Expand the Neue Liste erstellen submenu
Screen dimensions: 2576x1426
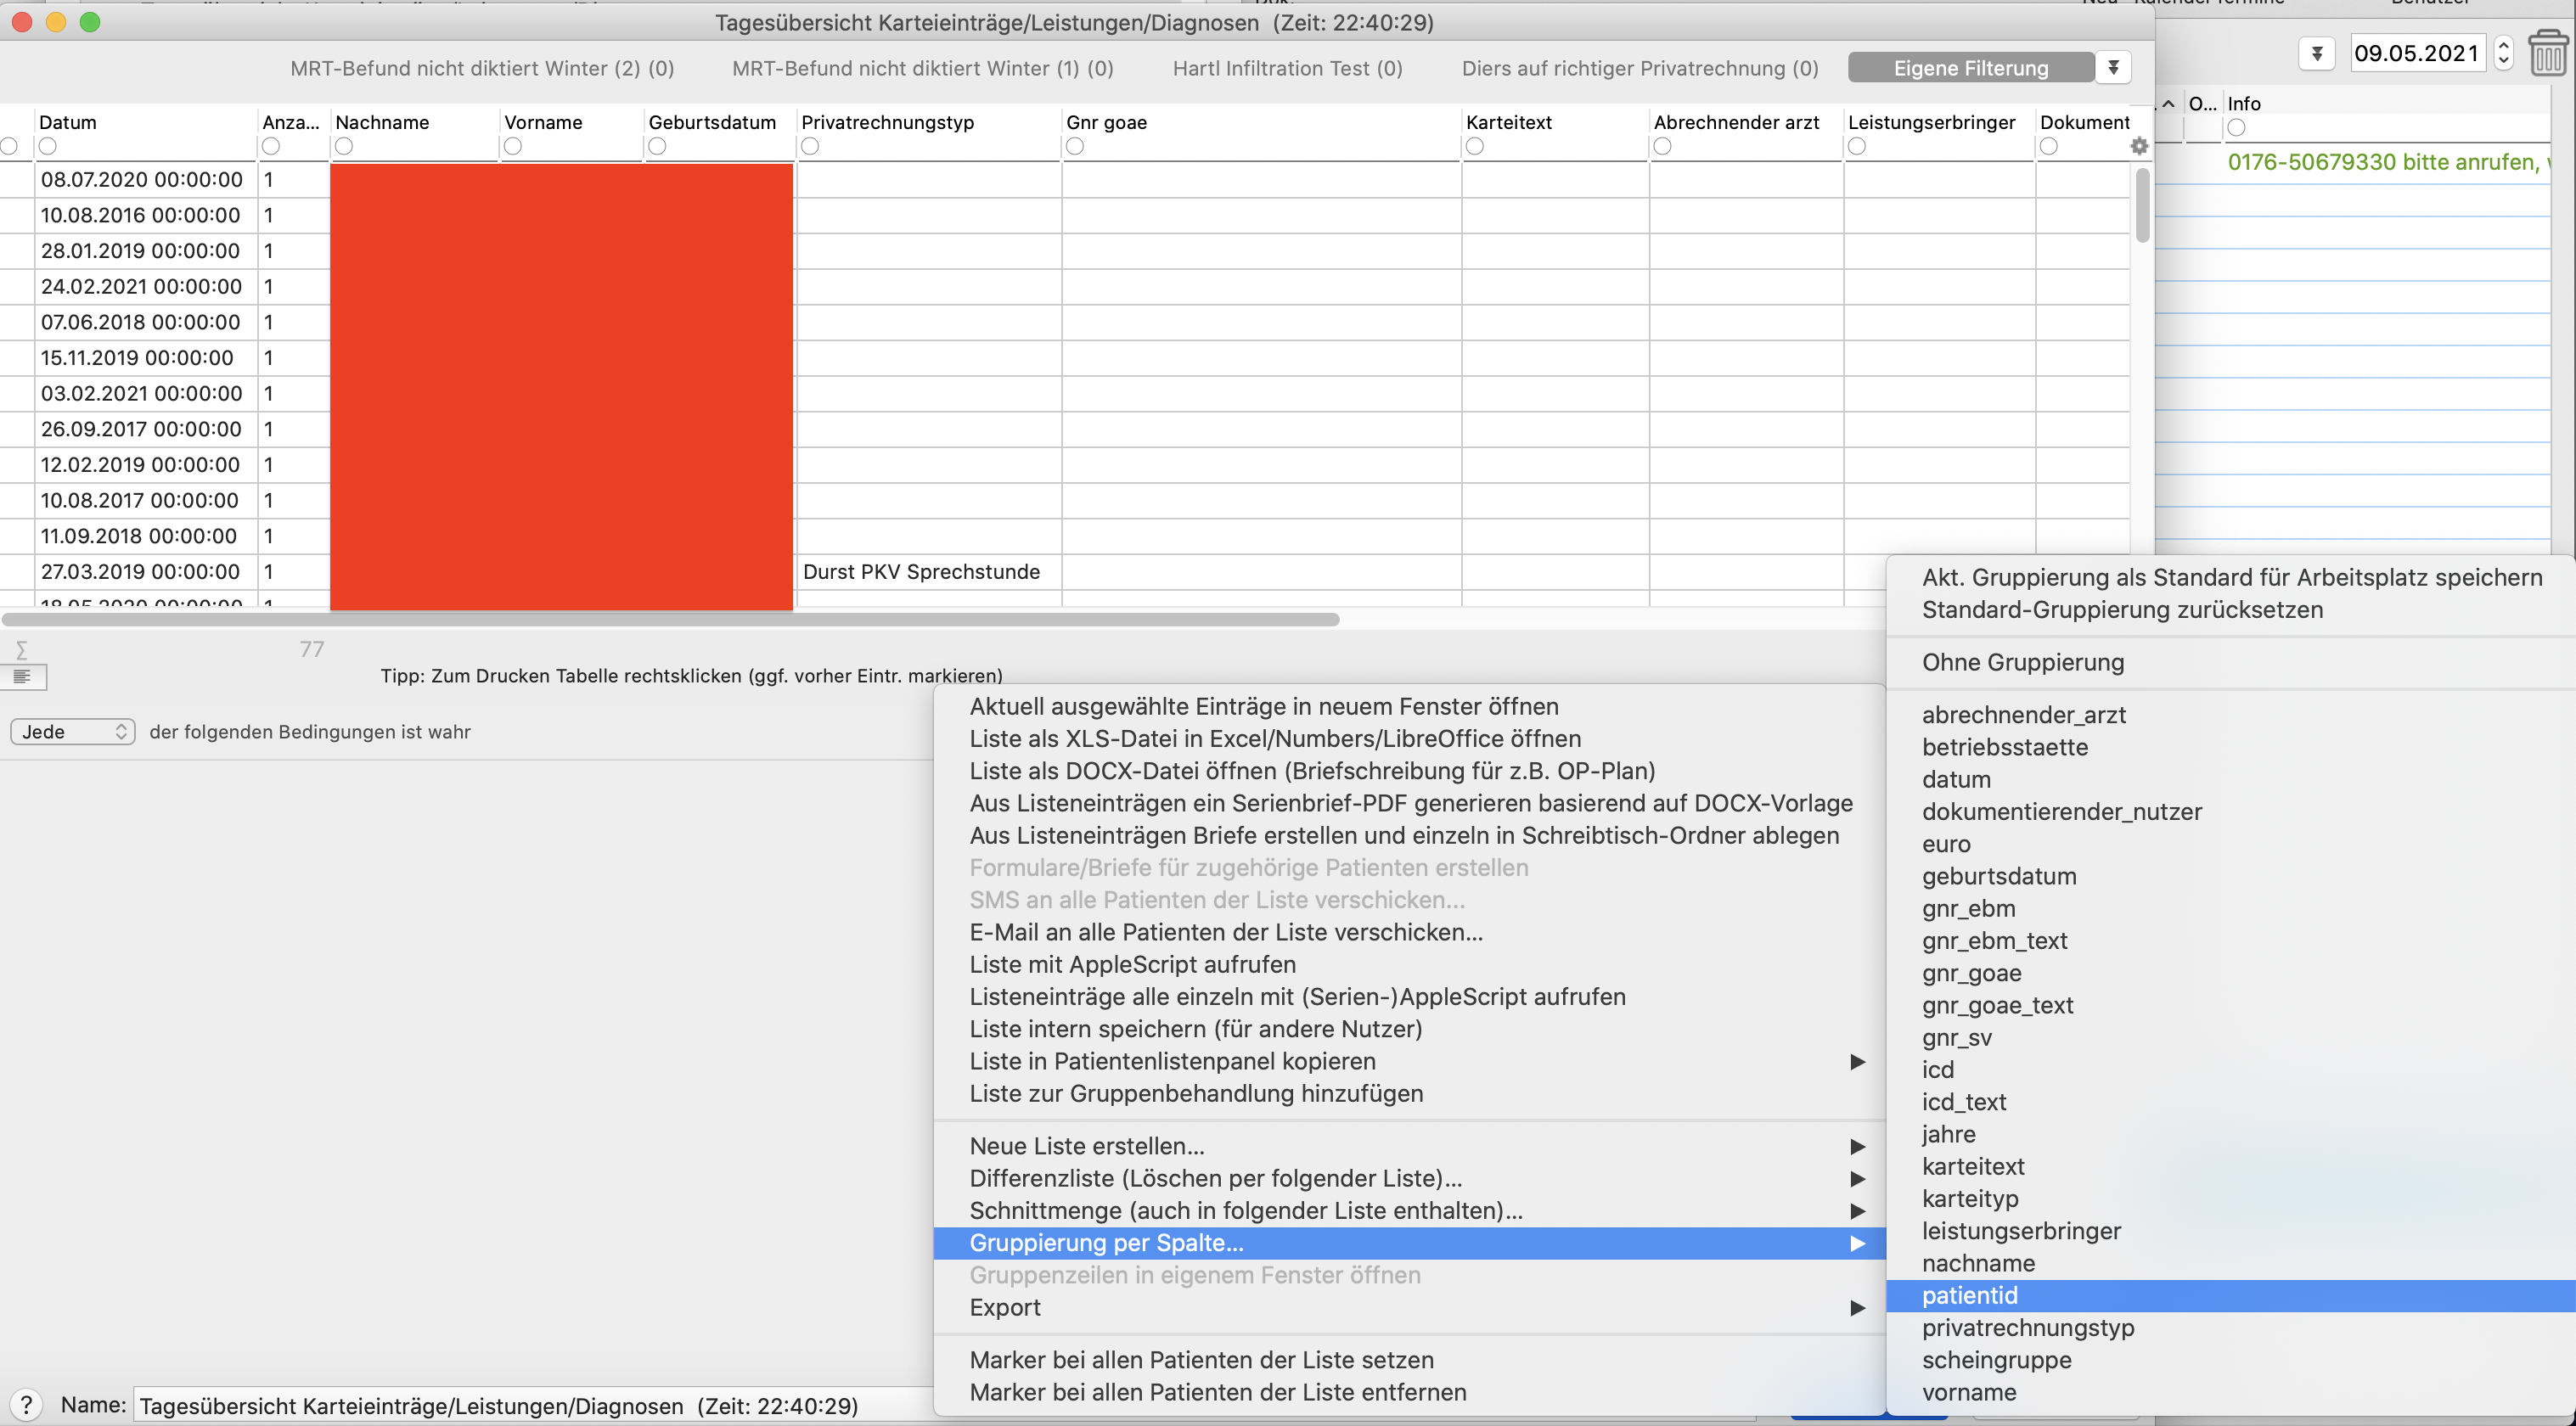[1857, 1146]
